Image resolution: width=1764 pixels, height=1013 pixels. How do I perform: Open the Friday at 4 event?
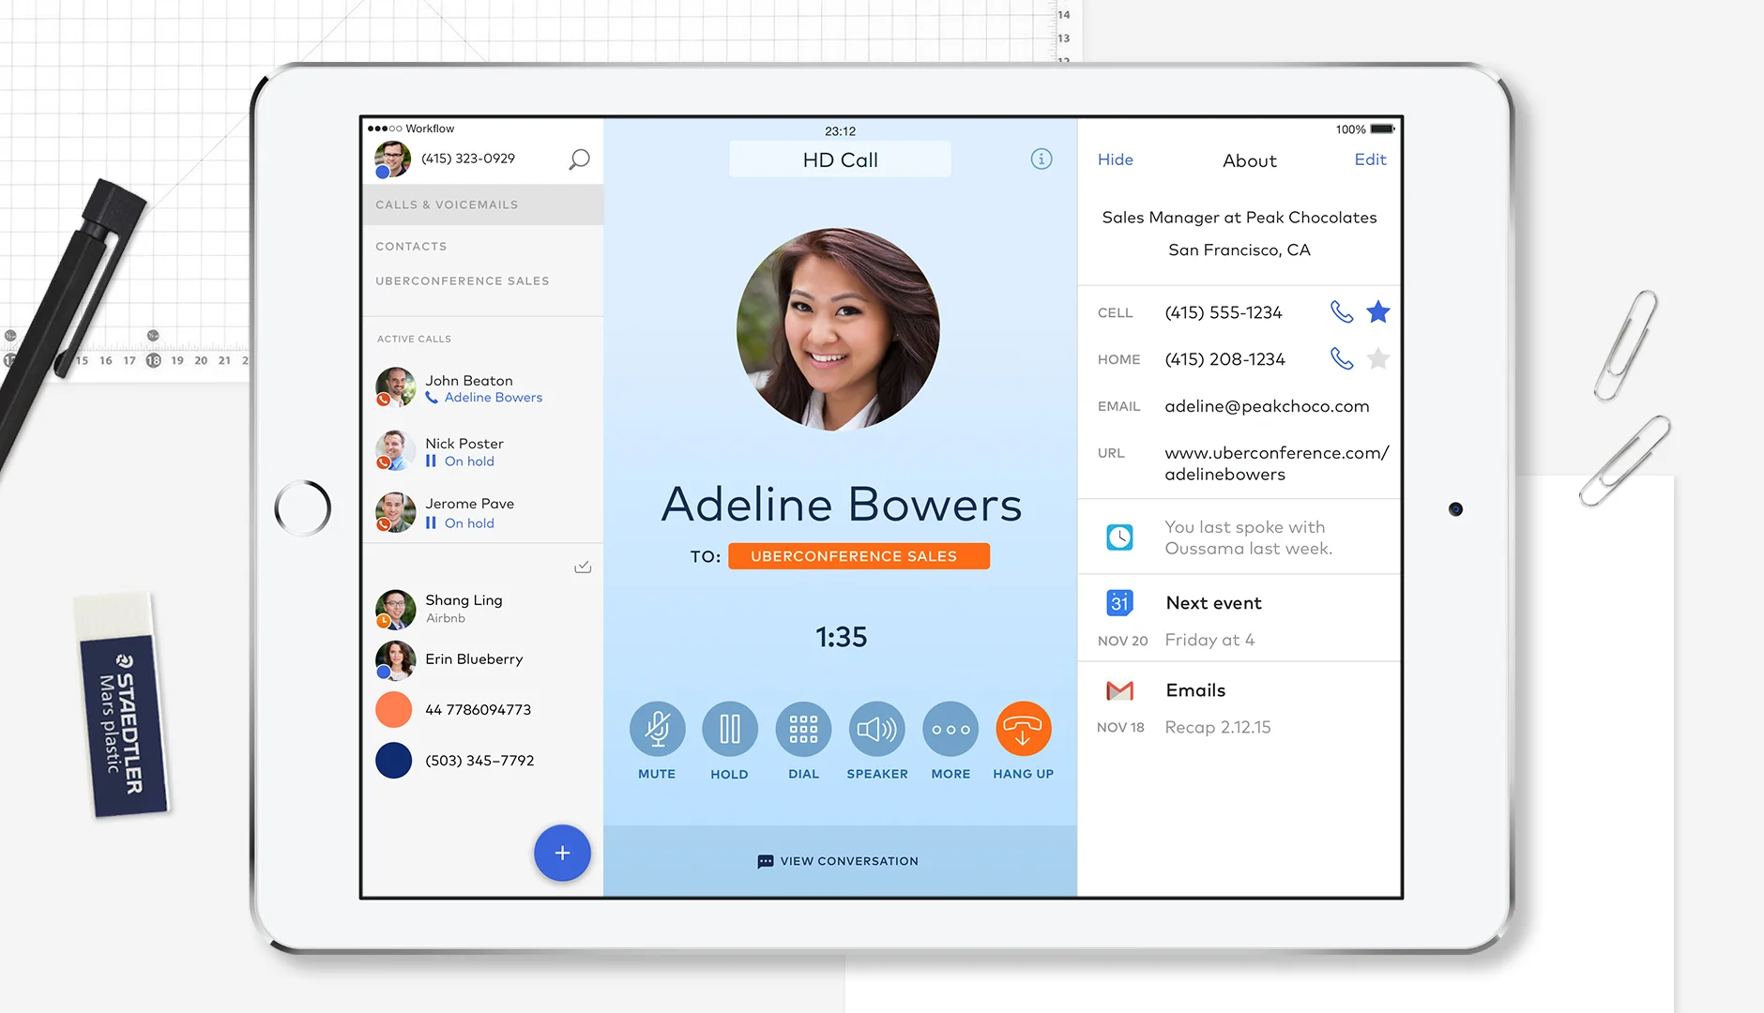click(x=1209, y=640)
